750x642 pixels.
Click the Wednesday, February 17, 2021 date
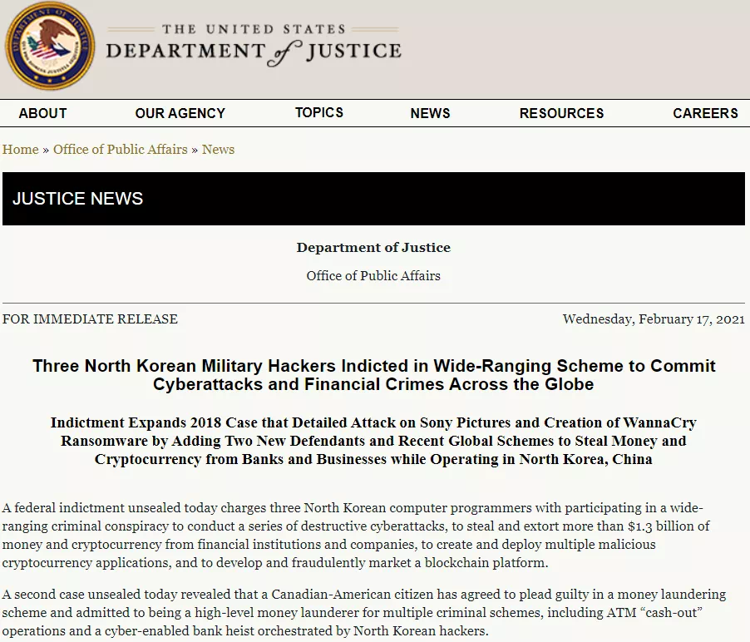[653, 319]
